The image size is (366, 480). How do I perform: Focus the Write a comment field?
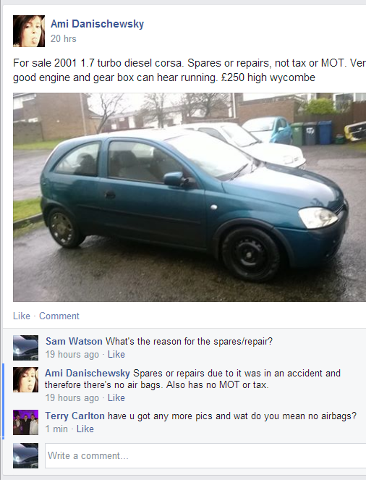click(x=205, y=455)
